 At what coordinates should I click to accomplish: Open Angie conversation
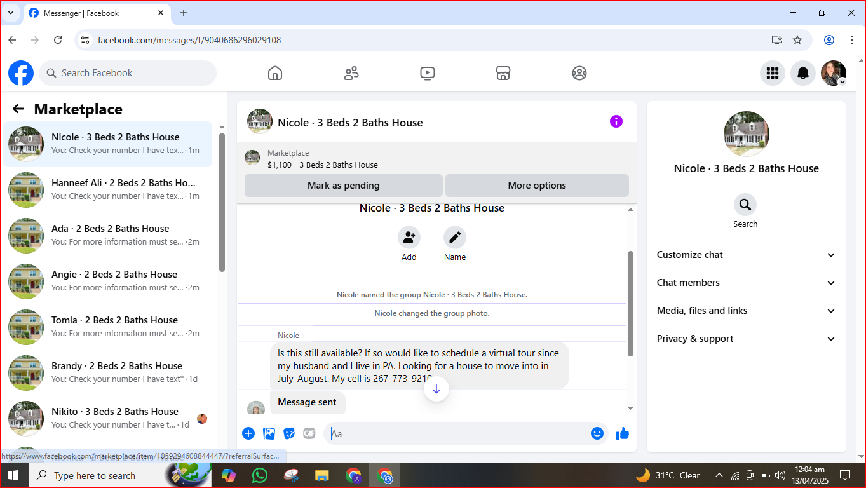pyautogui.click(x=108, y=281)
